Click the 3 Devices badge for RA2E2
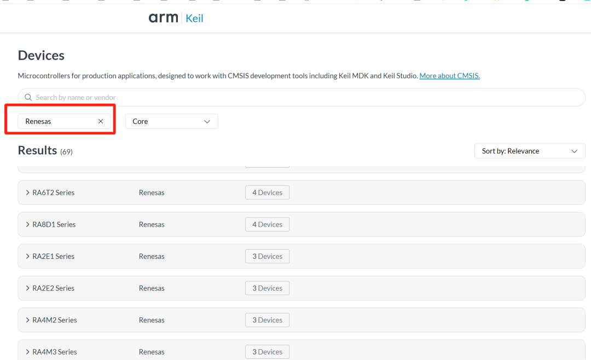This screenshot has width=591, height=360. click(x=267, y=288)
